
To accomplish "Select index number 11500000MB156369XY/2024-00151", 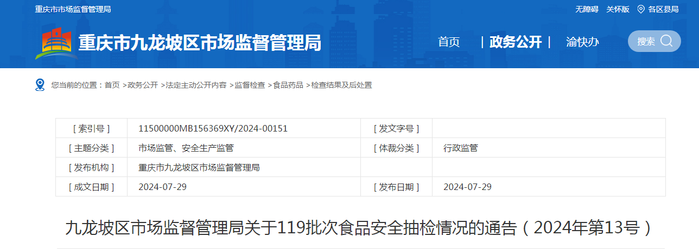I will [x=213, y=128].
